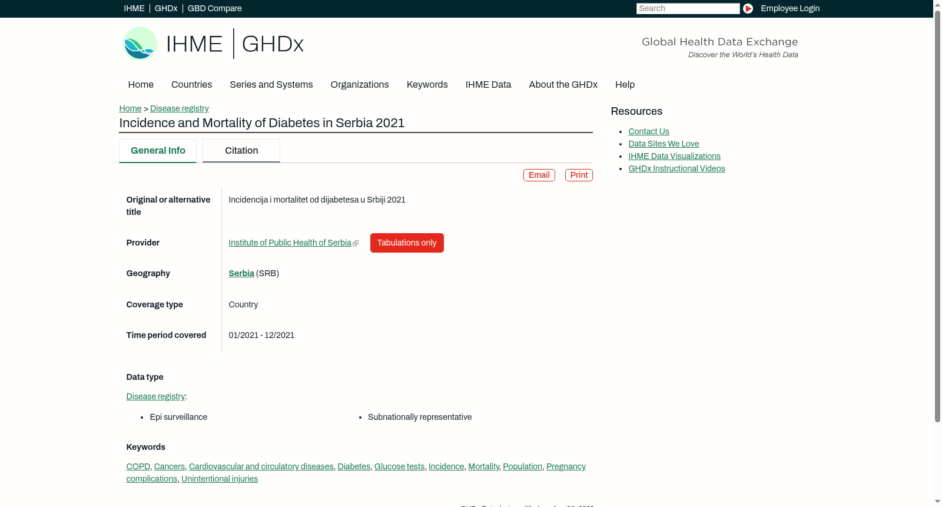The height and width of the screenshot is (507, 942).
Task: Click the GBD Compare top bar link
Action: pyautogui.click(x=214, y=8)
